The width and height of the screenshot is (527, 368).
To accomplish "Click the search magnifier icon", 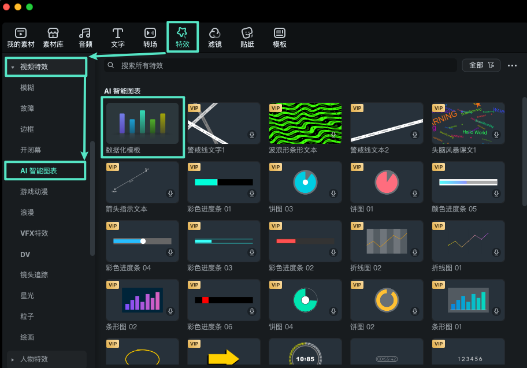I will 110,65.
